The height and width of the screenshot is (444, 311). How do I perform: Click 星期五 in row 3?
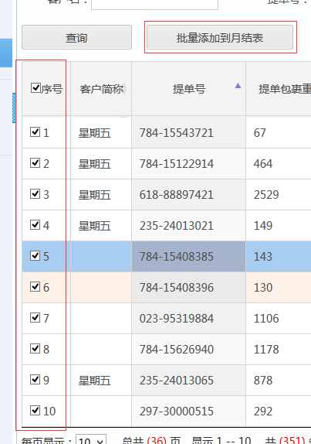(x=94, y=194)
